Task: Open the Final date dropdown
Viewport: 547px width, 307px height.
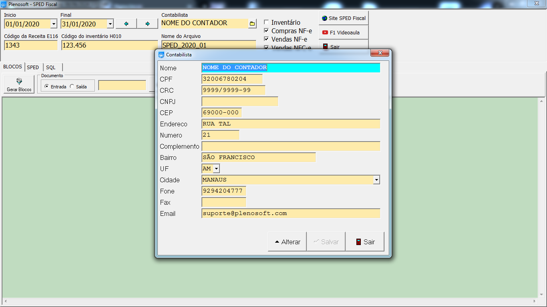Action: point(110,24)
